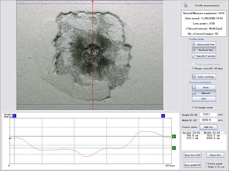
Task: Click green cursor marker B on graph
Action: [x=174, y=136]
